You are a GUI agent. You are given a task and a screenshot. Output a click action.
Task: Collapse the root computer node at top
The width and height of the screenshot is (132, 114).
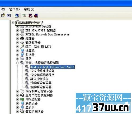coord(13,22)
